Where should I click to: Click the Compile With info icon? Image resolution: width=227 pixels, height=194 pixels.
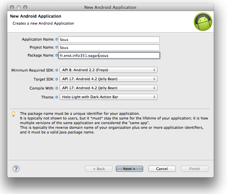pos(57,88)
